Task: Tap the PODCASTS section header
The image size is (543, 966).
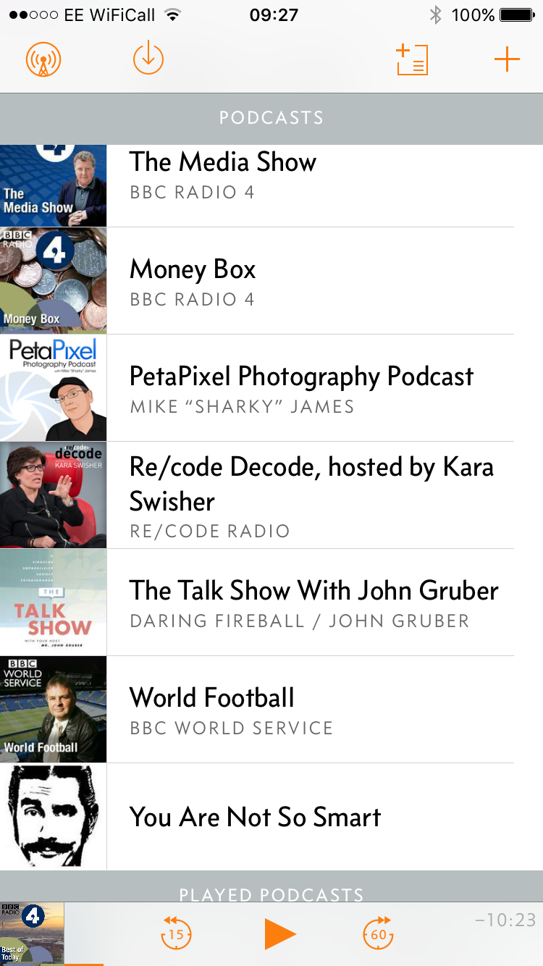Action: pyautogui.click(x=271, y=118)
